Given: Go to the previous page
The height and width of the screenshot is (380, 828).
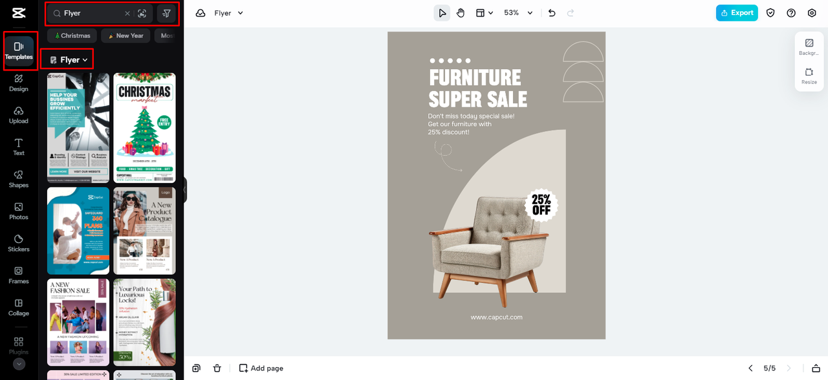Looking at the screenshot, I should (x=750, y=368).
